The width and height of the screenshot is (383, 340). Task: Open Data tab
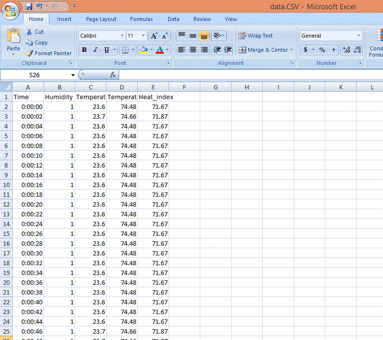tap(173, 19)
